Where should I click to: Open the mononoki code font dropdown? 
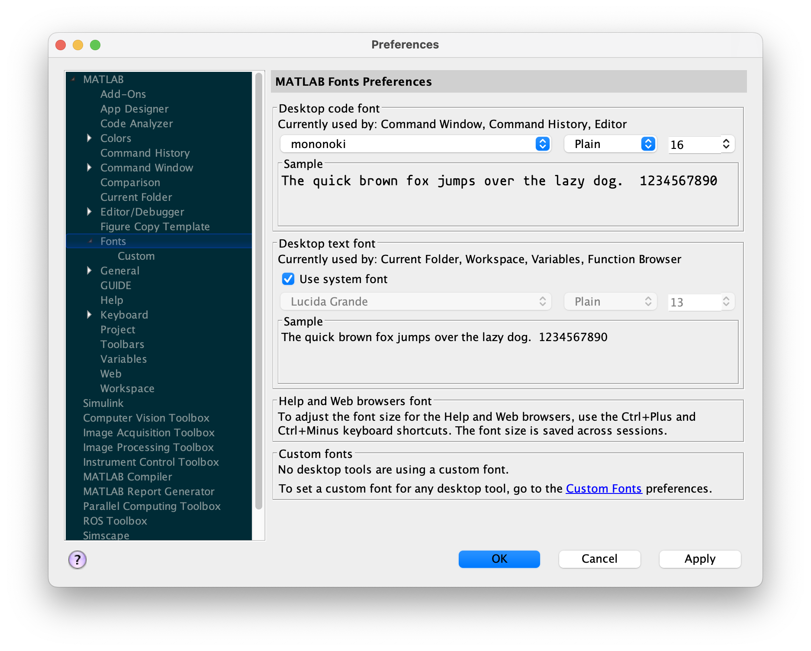click(x=415, y=144)
